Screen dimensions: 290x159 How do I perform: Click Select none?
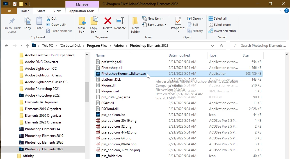pyautogui.click(x=220, y=25)
